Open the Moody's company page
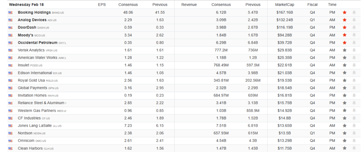 pos(25,35)
